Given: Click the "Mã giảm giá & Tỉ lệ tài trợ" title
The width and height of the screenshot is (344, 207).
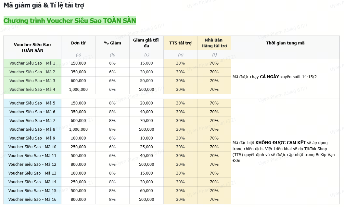Looking at the screenshot, I should tap(45, 6).
